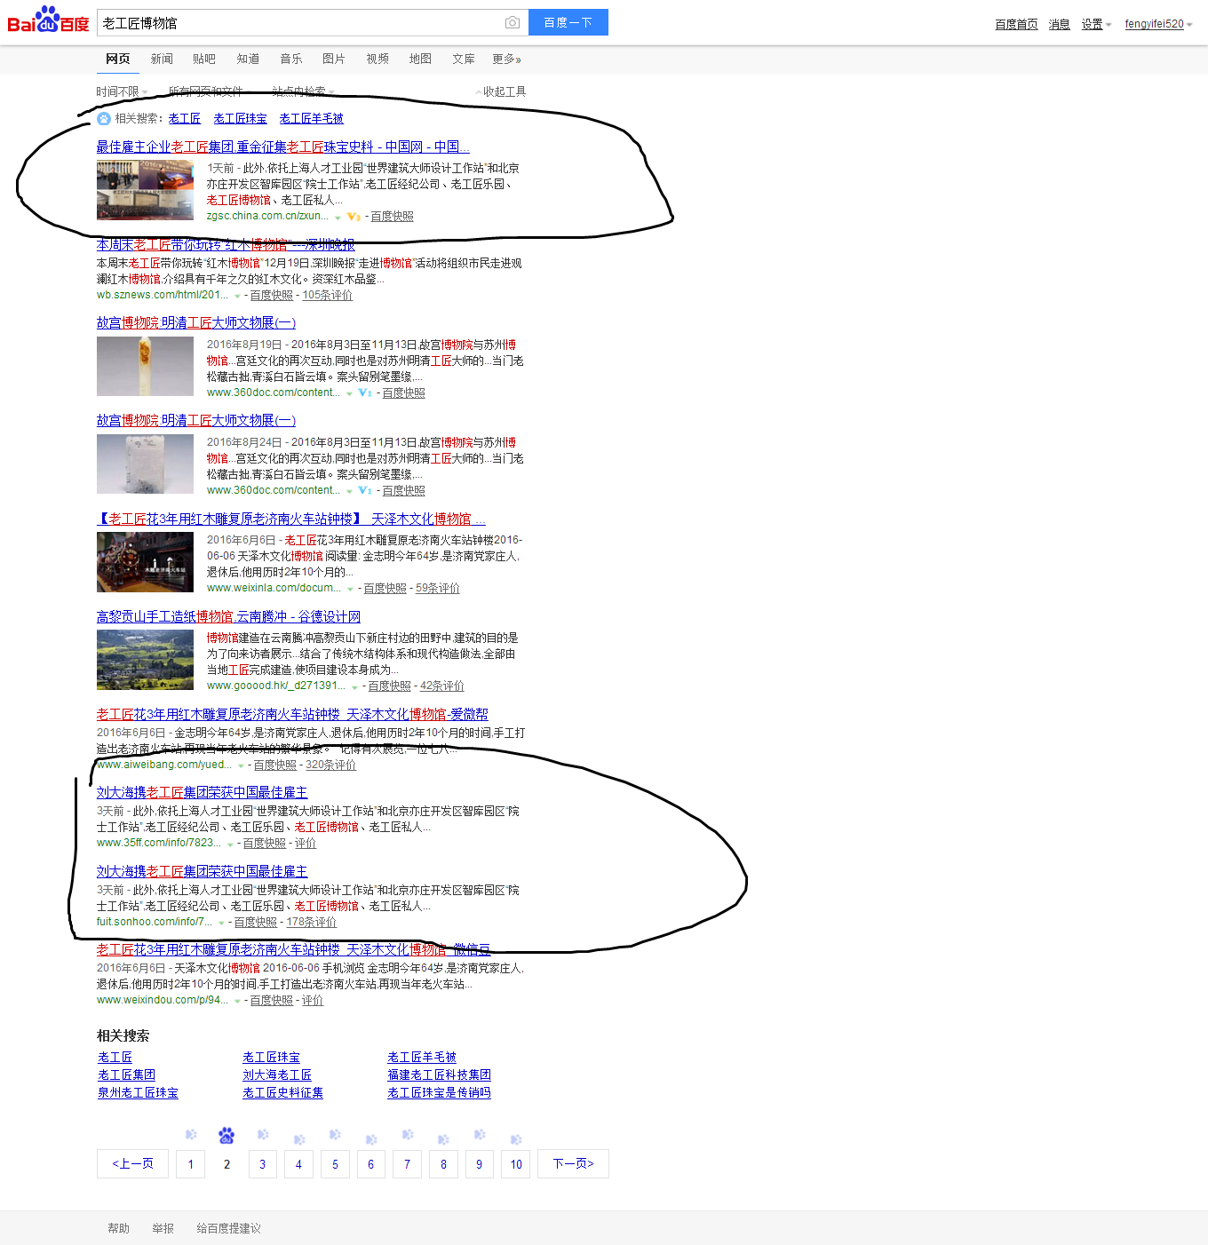Open 59条评价 reviews link
1208x1245 pixels.
coord(437,588)
